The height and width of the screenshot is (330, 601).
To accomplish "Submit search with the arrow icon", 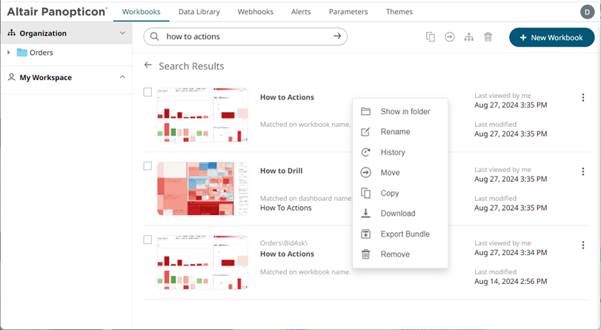I will 337,36.
